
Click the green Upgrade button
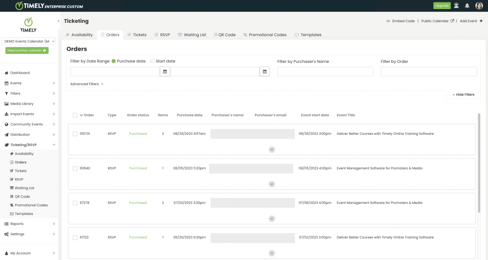[442, 6]
